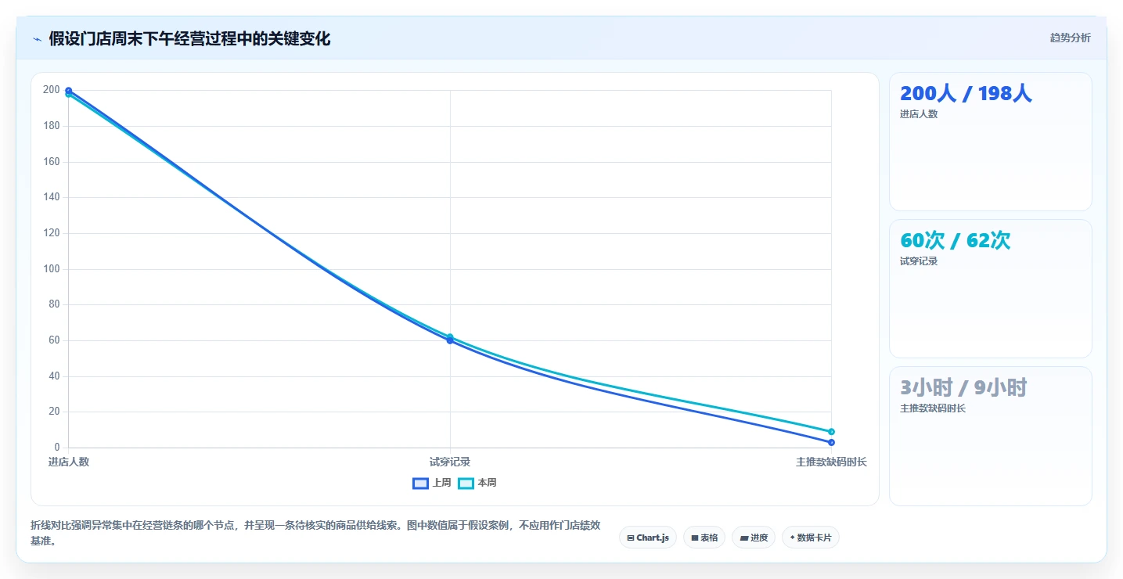The height and width of the screenshot is (579, 1123).
Task: Toggle the 本周 legend item
Action: click(477, 483)
